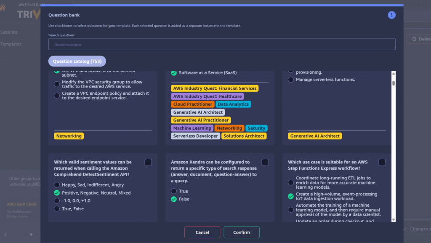The image size is (431, 243).
Task: Click the Serverless Developer tag
Action: [x=195, y=136]
